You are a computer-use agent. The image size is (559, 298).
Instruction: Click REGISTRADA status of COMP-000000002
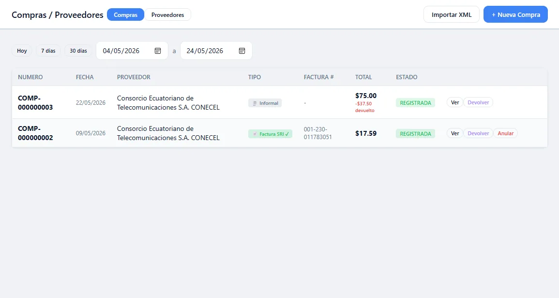point(415,134)
